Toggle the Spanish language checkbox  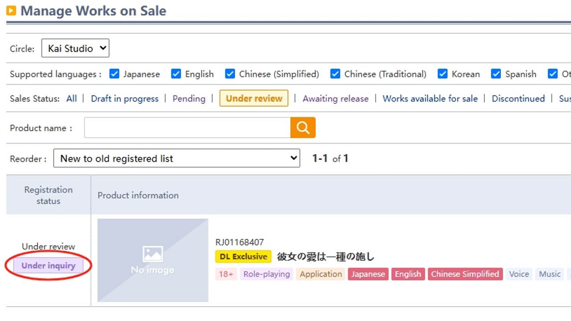pyautogui.click(x=496, y=74)
